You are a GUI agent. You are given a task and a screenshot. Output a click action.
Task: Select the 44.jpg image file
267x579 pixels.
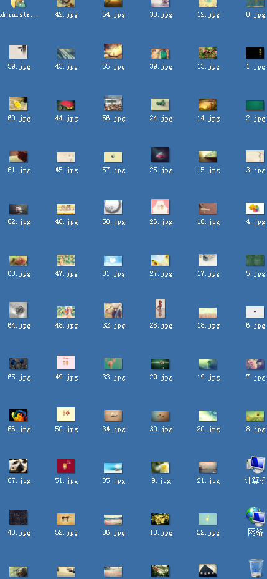point(66,105)
